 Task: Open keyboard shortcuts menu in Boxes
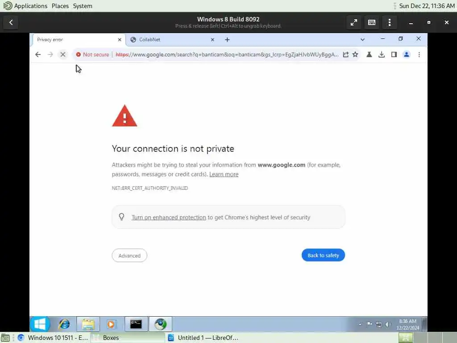tap(372, 22)
